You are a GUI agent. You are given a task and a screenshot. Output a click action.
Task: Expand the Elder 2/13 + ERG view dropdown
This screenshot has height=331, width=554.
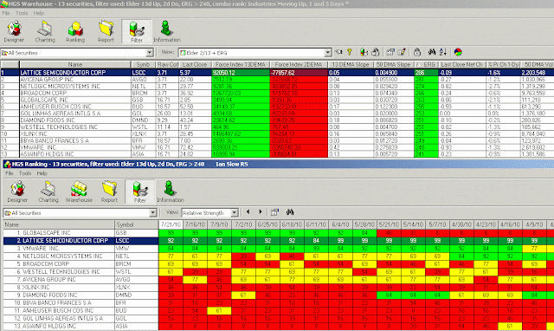tap(328, 53)
